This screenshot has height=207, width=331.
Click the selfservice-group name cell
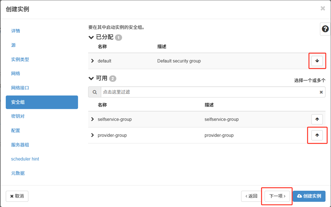coord(114,119)
